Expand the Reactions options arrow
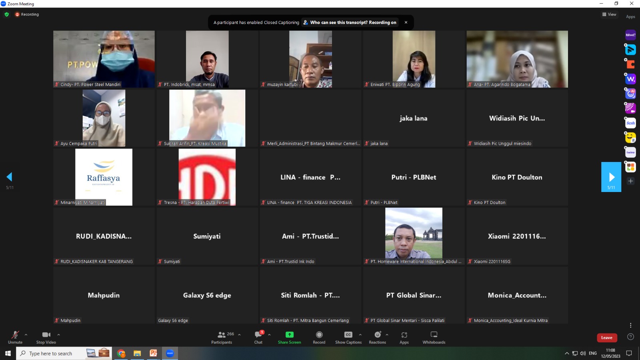 [387, 334]
